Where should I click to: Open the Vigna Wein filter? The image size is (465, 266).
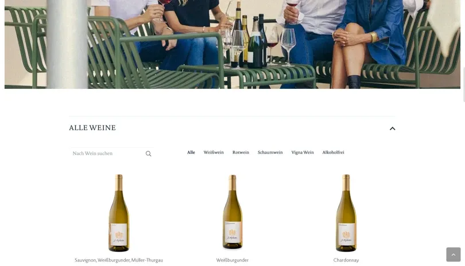[303, 152]
